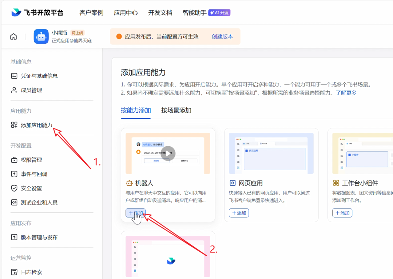Click the 添加应用能力 grid-plus icon

(x=14, y=125)
